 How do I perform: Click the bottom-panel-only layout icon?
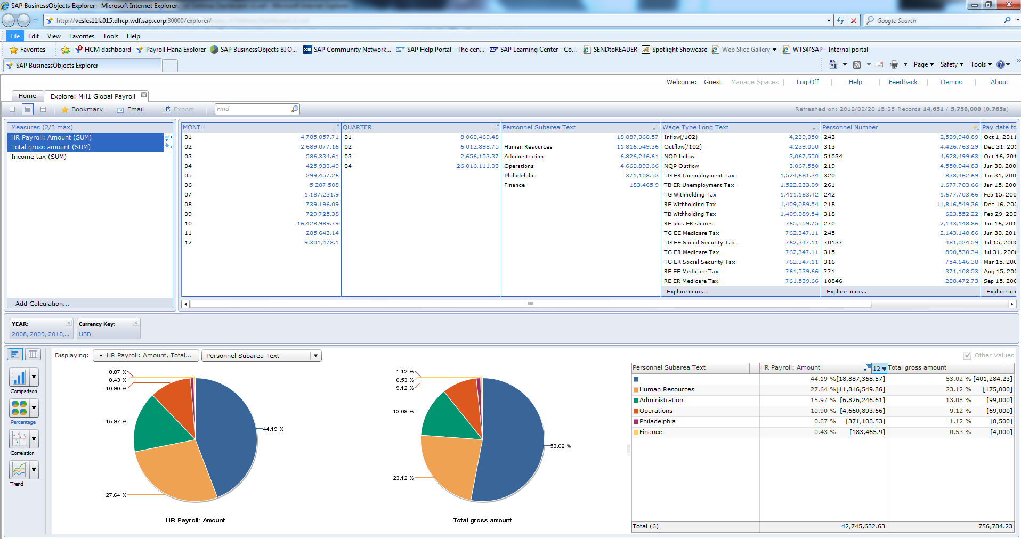pyautogui.click(x=43, y=109)
